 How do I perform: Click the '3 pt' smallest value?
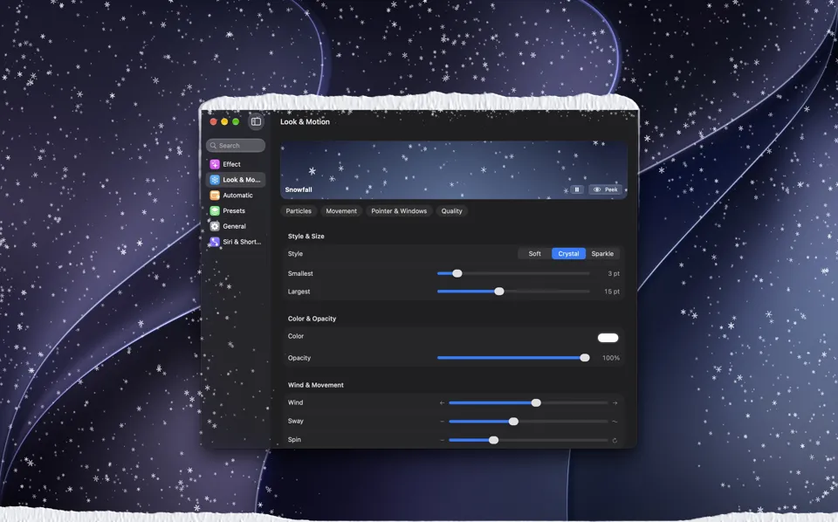(x=614, y=273)
